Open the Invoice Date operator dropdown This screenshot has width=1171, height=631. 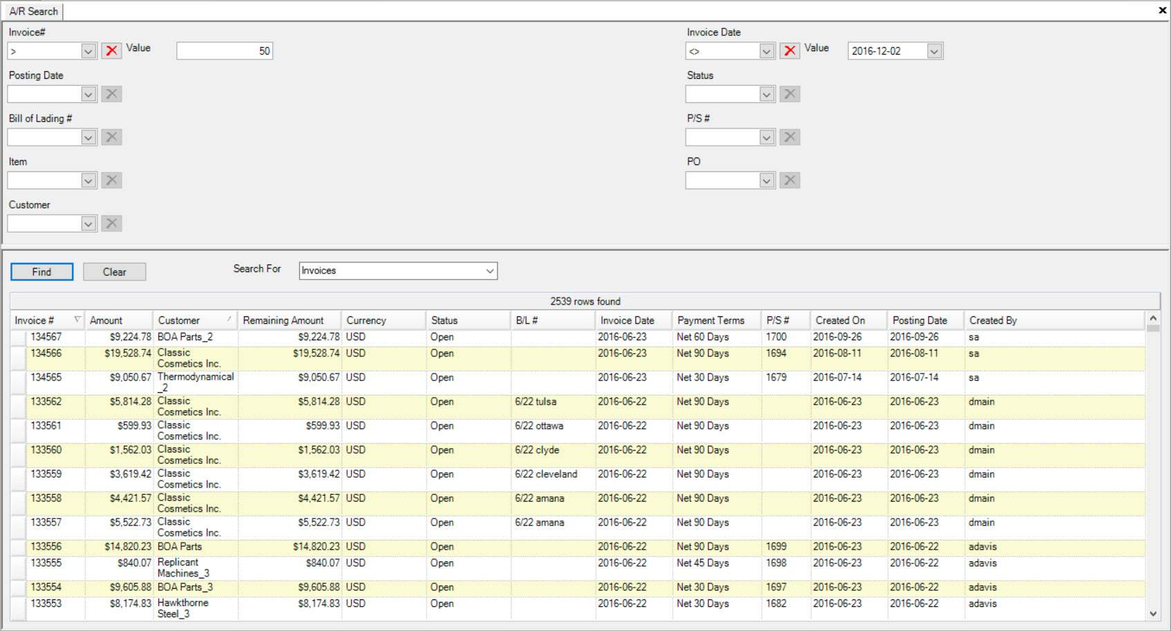point(766,51)
